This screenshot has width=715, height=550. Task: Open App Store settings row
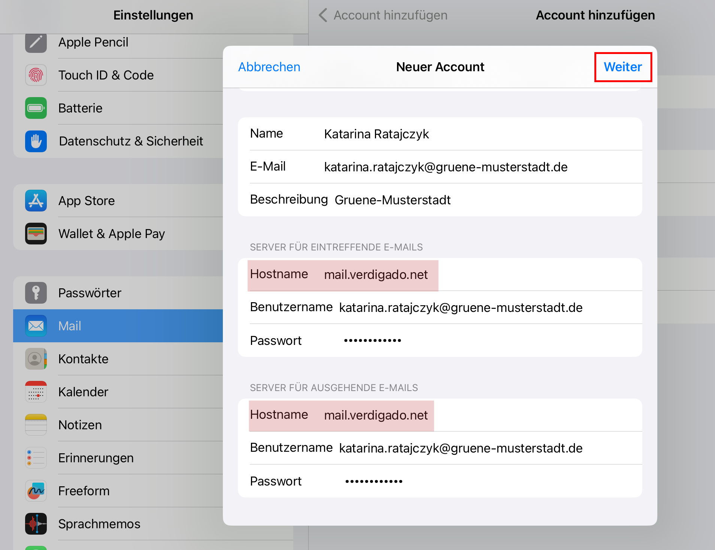click(x=118, y=201)
